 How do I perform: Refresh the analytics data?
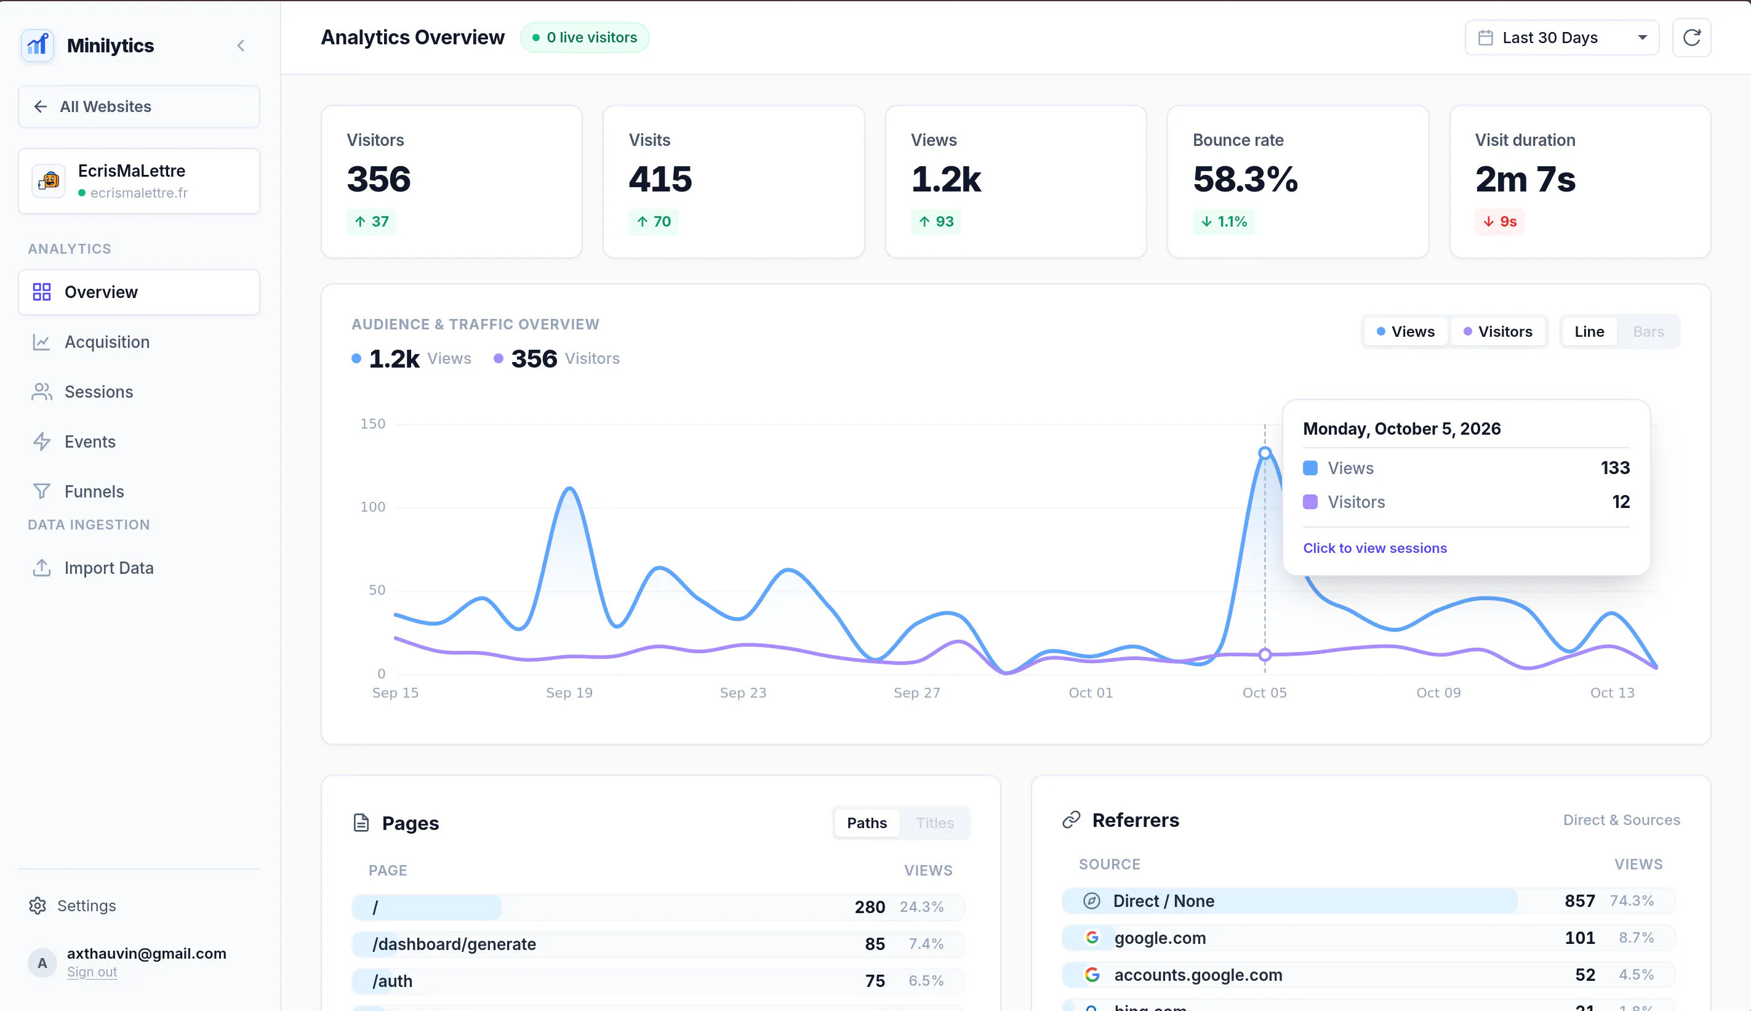coord(1691,38)
